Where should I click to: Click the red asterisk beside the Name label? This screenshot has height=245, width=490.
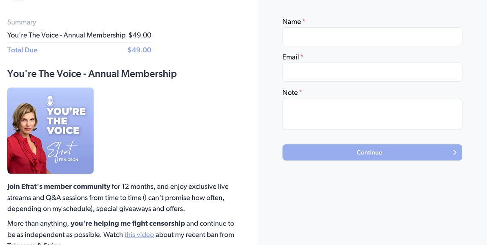pyautogui.click(x=304, y=21)
